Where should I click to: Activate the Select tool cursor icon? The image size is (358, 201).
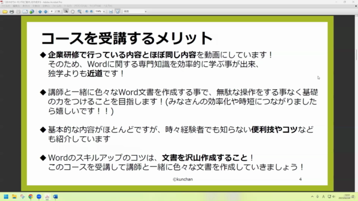point(66,11)
